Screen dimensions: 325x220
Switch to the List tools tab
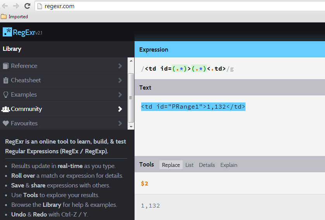pyautogui.click(x=189, y=165)
